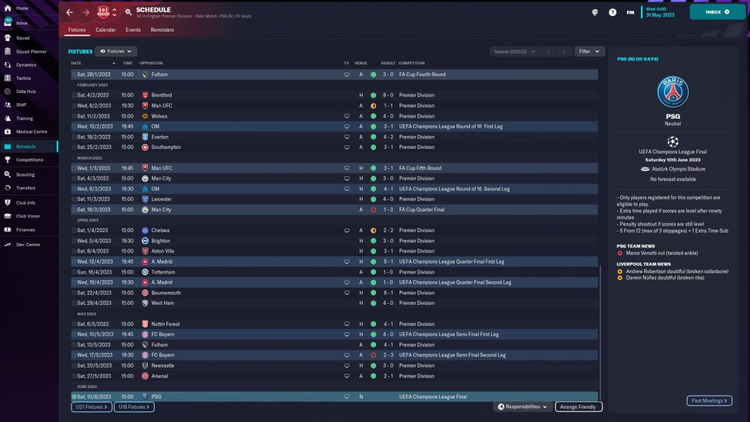This screenshot has width=750, height=422.
Task: Open the Training section
Action: [x=25, y=118]
